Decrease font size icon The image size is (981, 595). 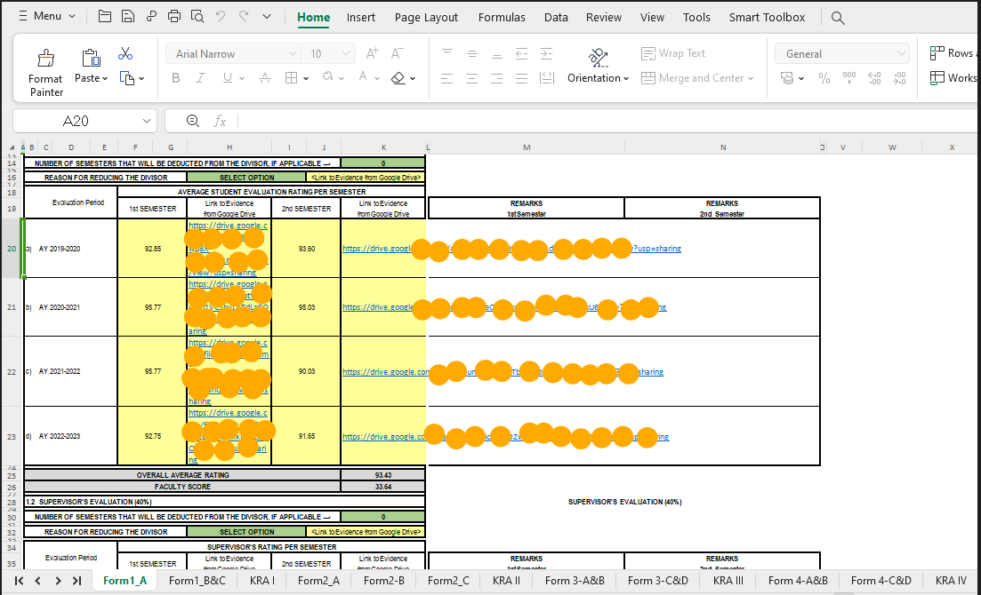[398, 54]
